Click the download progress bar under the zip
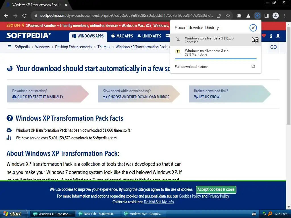 point(215,59)
